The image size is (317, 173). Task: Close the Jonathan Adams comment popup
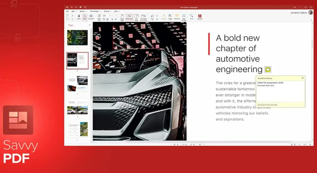303,78
